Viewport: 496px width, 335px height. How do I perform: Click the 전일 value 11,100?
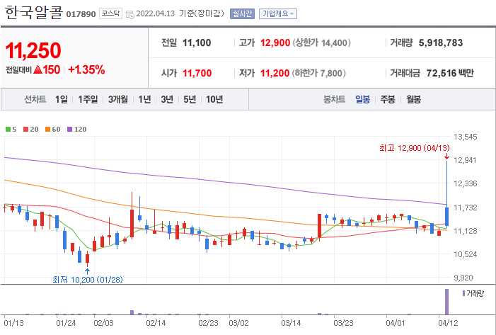click(197, 42)
